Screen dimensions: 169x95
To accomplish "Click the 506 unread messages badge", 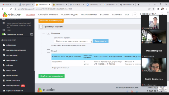I will tap(23, 85).
